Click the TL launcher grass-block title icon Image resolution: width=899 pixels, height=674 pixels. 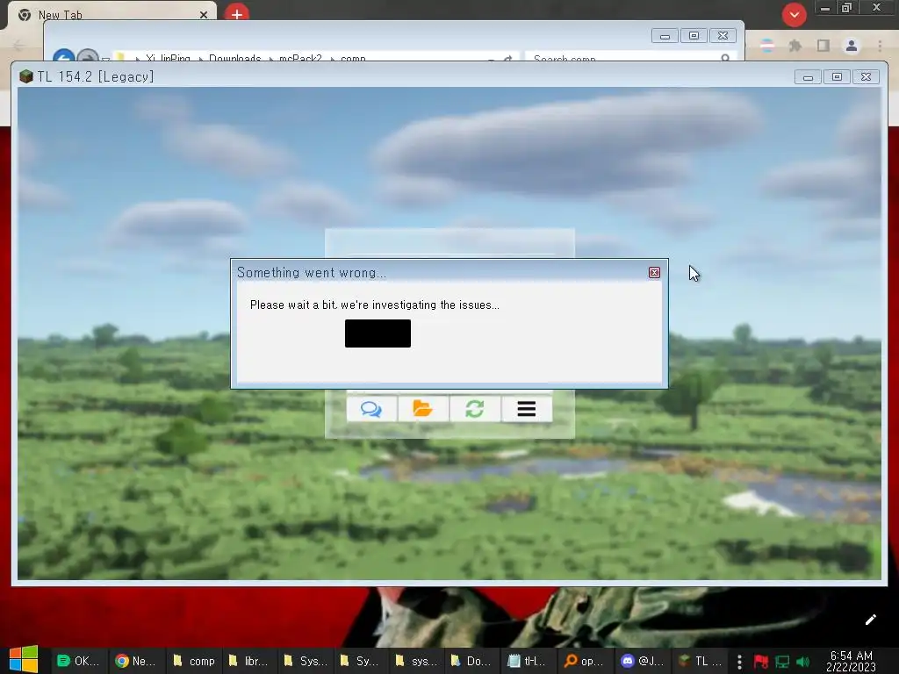25,77
